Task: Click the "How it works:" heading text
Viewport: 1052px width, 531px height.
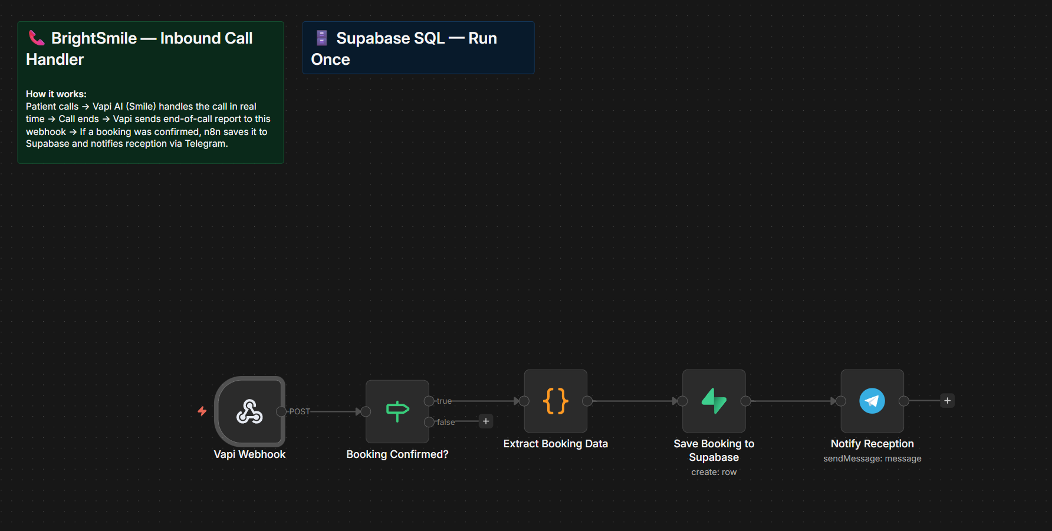Action: [56, 94]
